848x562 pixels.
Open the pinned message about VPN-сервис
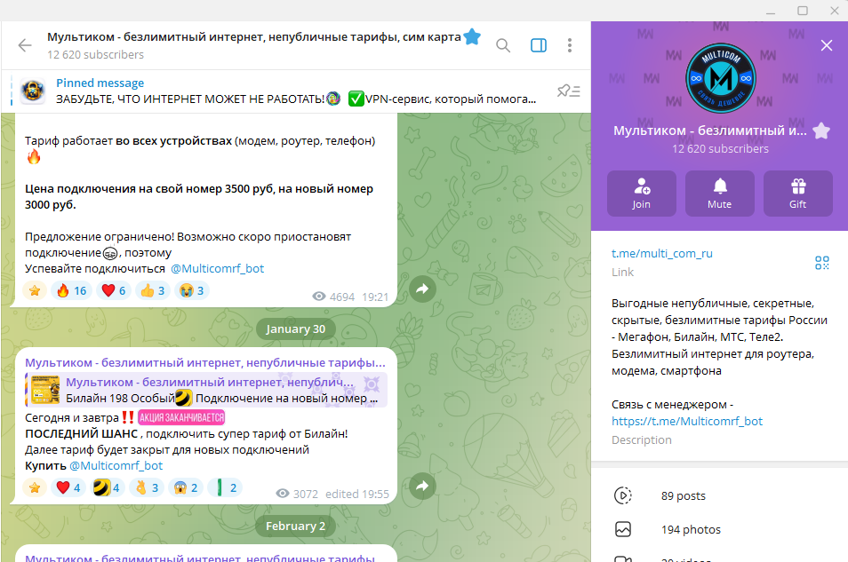(x=296, y=91)
